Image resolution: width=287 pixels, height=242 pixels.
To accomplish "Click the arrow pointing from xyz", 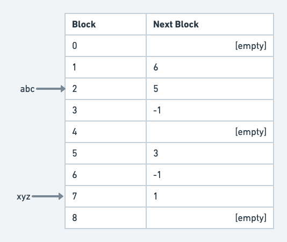I will tap(48, 196).
